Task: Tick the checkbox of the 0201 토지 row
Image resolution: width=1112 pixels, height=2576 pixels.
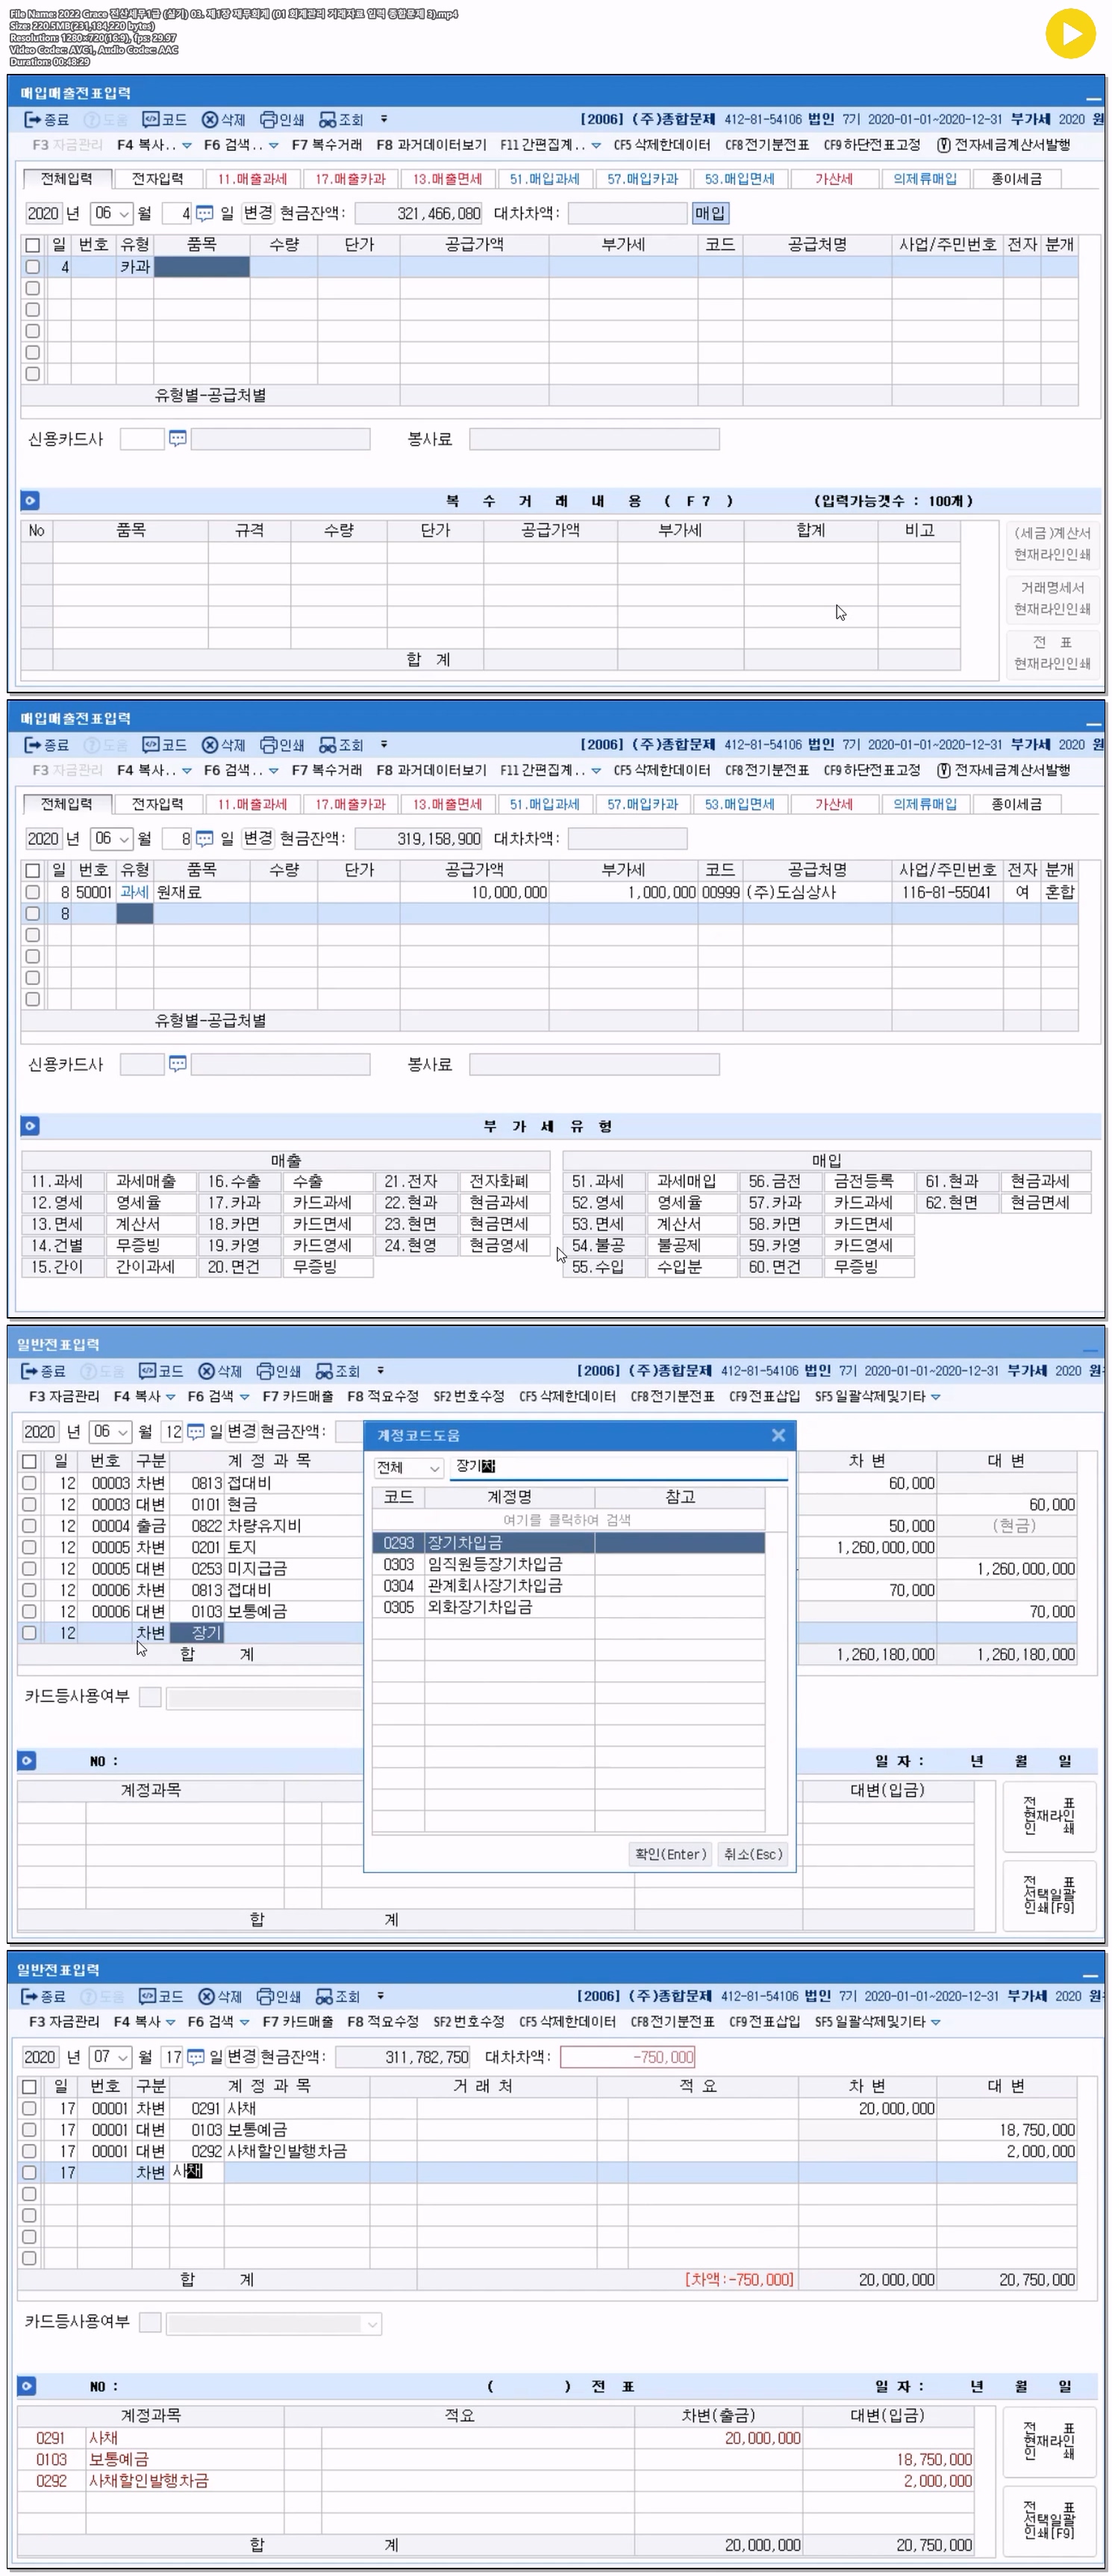Action: [x=29, y=1547]
